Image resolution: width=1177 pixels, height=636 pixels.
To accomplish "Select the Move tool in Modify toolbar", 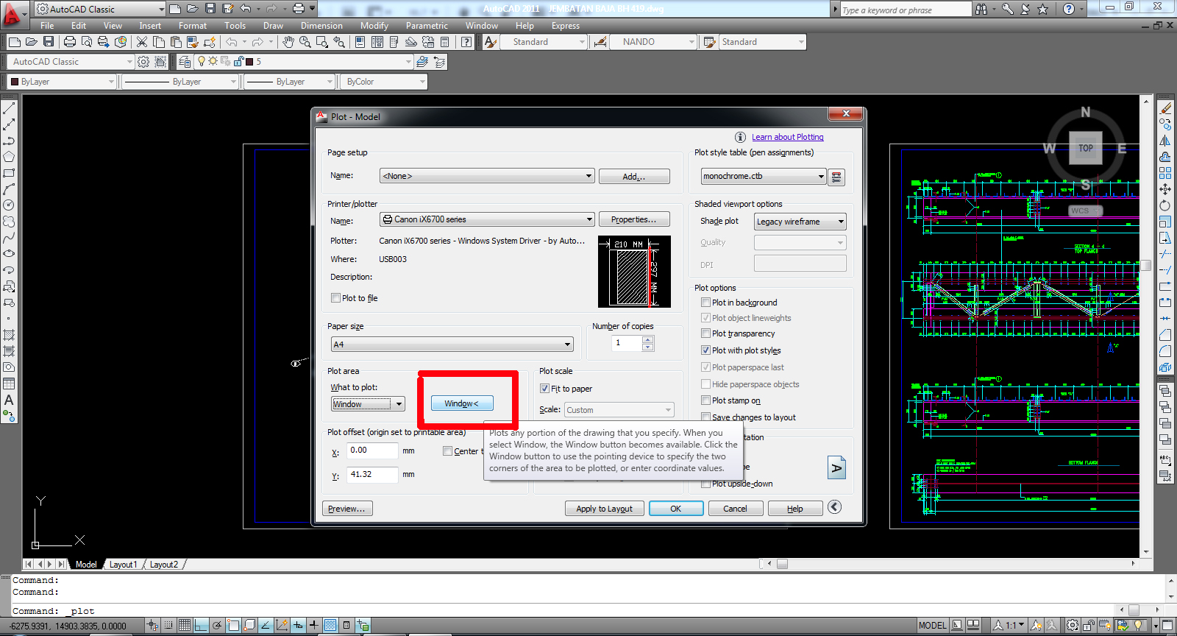I will point(1165,189).
